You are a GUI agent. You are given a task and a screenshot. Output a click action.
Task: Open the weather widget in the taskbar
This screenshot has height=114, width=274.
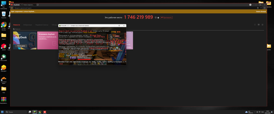[x=249, y=112]
